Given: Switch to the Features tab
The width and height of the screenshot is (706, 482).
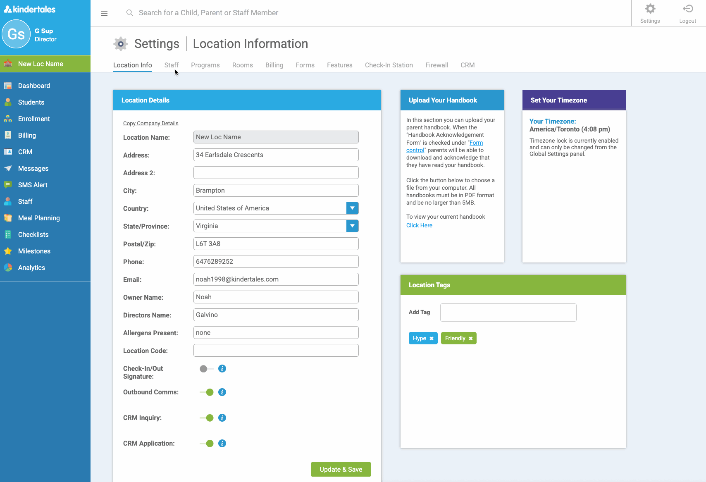Looking at the screenshot, I should pyautogui.click(x=339, y=65).
